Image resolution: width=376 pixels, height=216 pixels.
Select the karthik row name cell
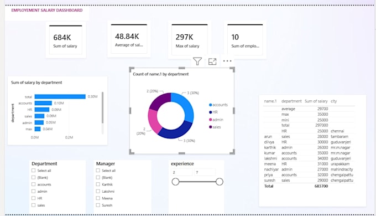click(270, 147)
